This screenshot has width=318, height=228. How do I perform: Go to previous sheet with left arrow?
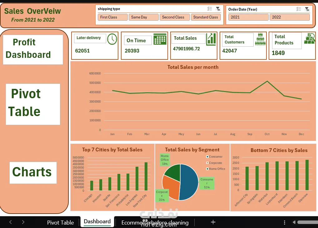11,222
